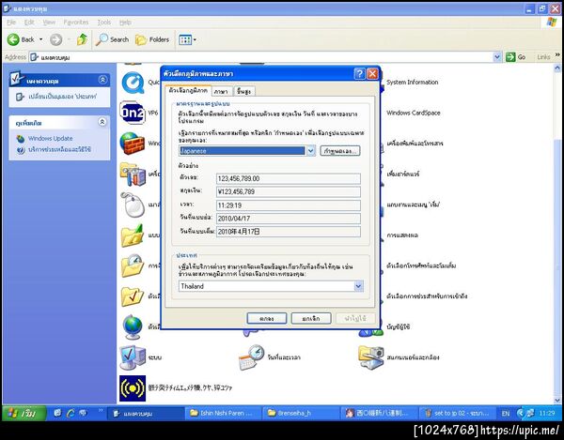This screenshot has height=440, width=564.
Task: Open the Windows Firewall brick wall icon
Action: [133, 144]
